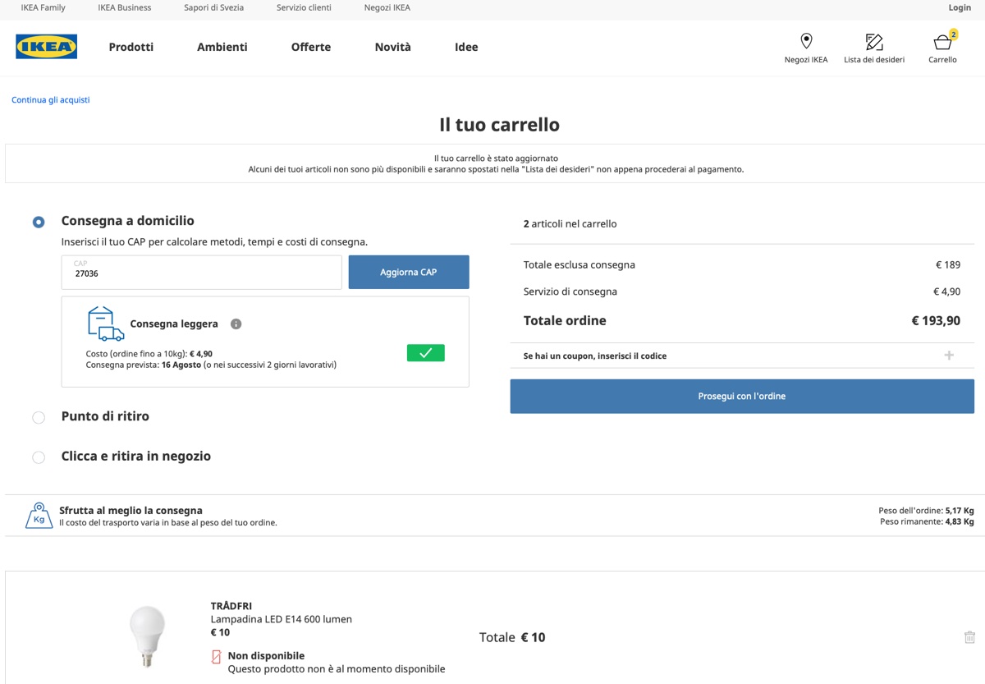
Task: Open the Offerte menu
Action: (x=311, y=47)
